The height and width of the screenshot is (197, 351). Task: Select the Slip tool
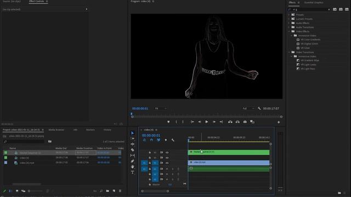pyautogui.click(x=133, y=155)
